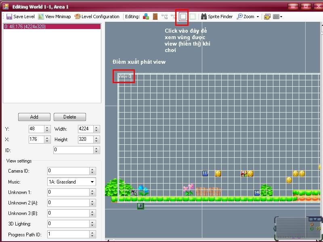Click the 3D Lighting field
323x242 pixels.
click(x=68, y=224)
